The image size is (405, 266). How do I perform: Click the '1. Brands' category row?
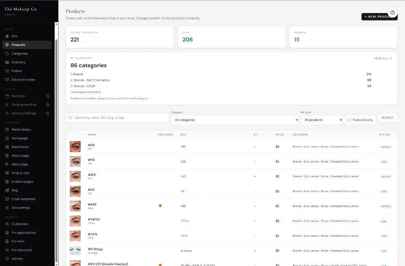pos(221,74)
